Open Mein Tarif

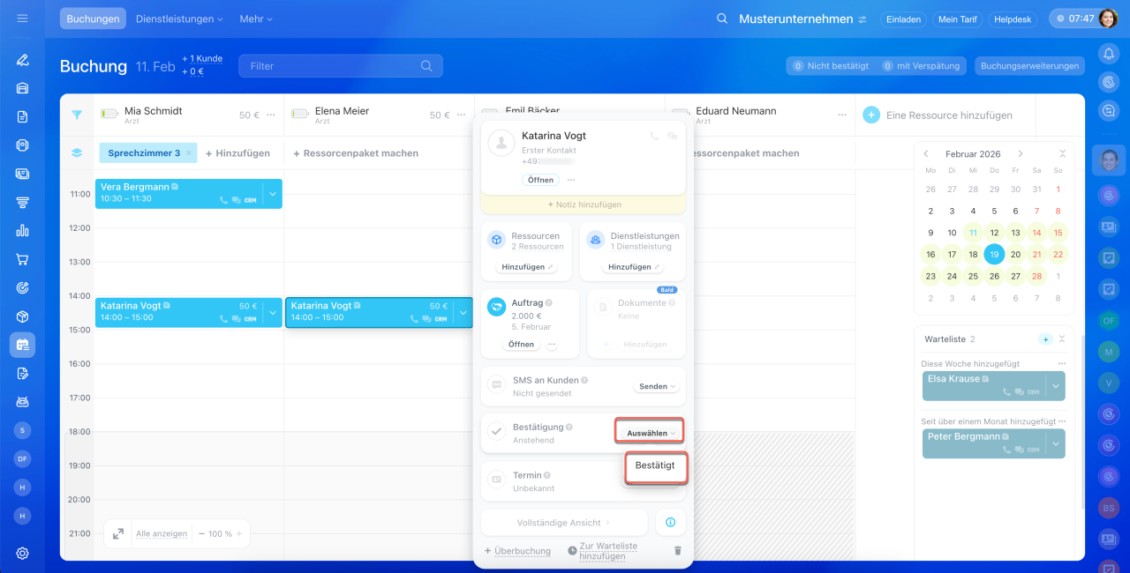pos(958,19)
